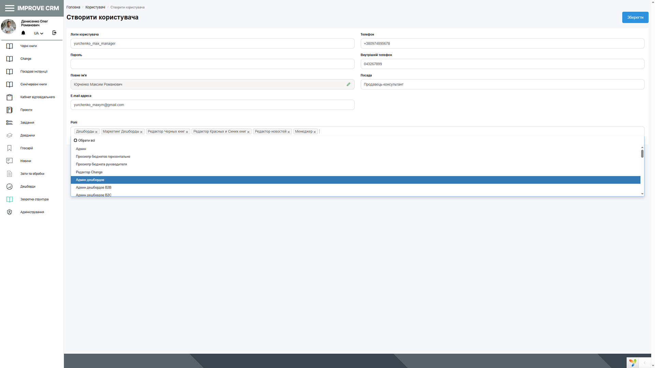The width and height of the screenshot is (655, 368).
Task: Remove the Дешборды role tag
Action: point(97,132)
